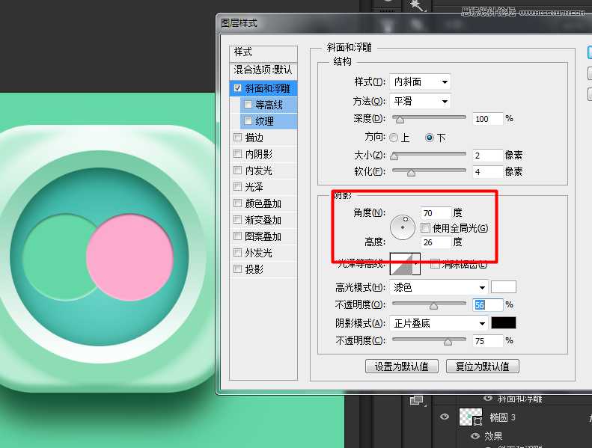This screenshot has height=448, width=592.
Task: Click the angle dial control
Action: 403,227
